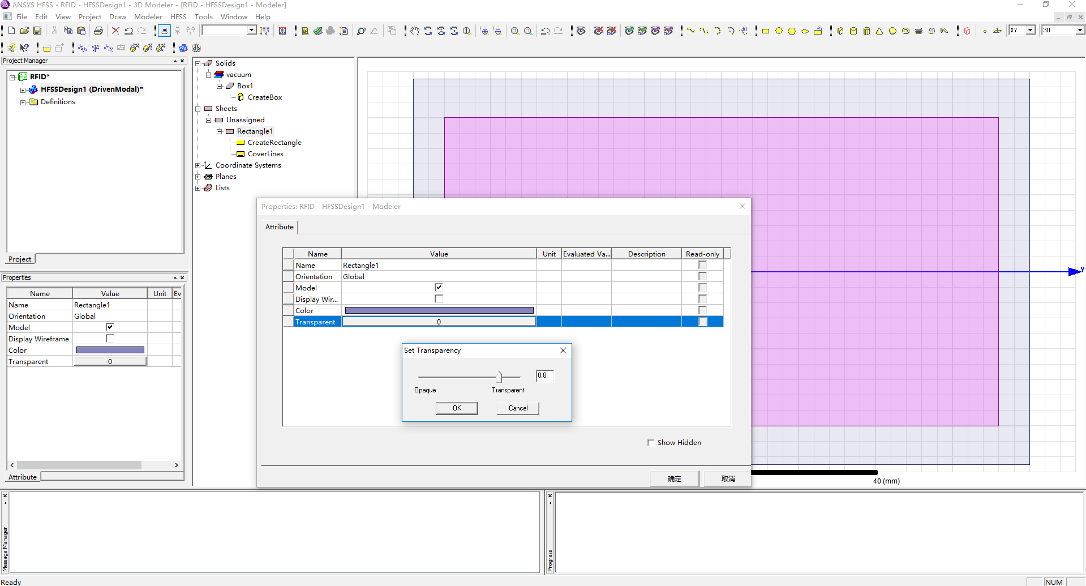1086x586 pixels.
Task: Open the Draw menu
Action: (x=118, y=17)
